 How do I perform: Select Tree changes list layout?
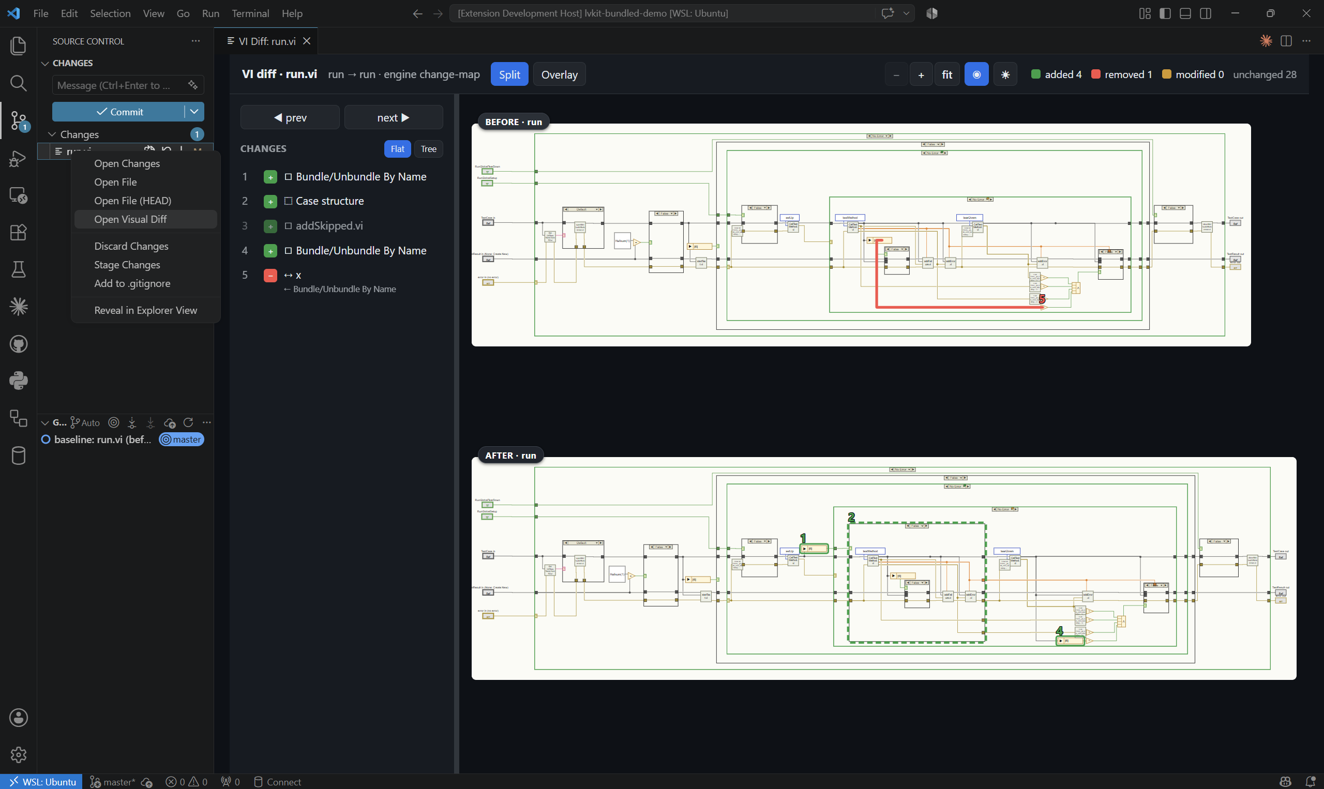[428, 149]
